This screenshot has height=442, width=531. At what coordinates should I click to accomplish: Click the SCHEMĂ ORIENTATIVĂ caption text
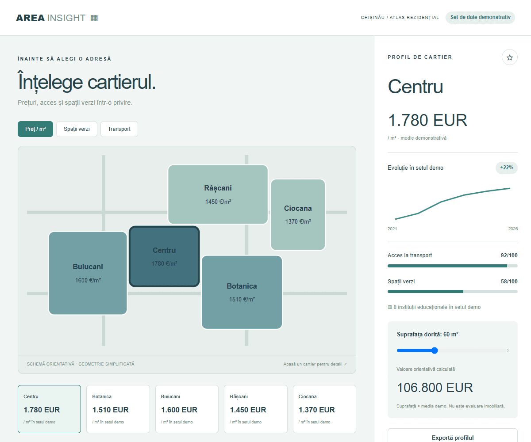pos(81,364)
